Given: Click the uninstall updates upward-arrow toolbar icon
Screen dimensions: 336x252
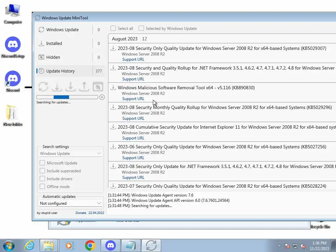Looking at the screenshot, I should coord(84,87).
